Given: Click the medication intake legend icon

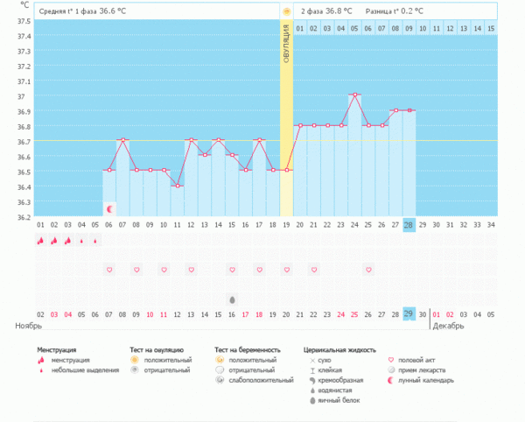Looking at the screenshot, I should pos(390,370).
